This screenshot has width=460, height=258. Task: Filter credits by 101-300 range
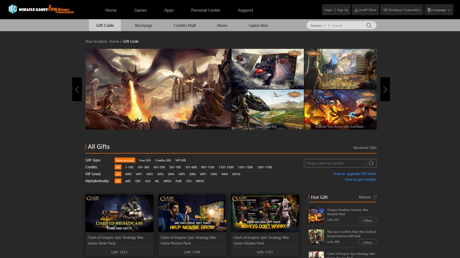pyautogui.click(x=143, y=167)
